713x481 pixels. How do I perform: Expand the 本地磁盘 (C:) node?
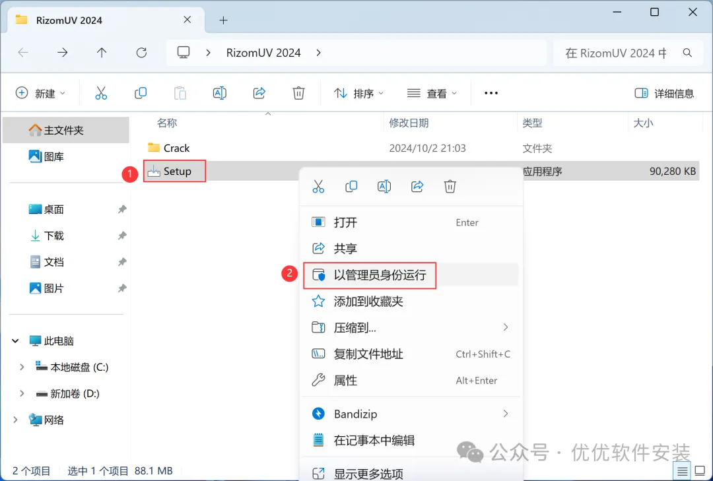21,367
